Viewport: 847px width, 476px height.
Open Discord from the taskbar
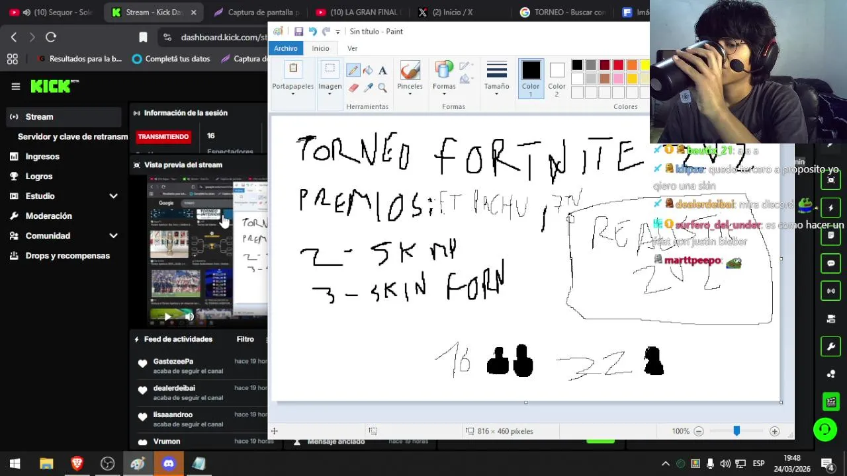[x=168, y=463]
